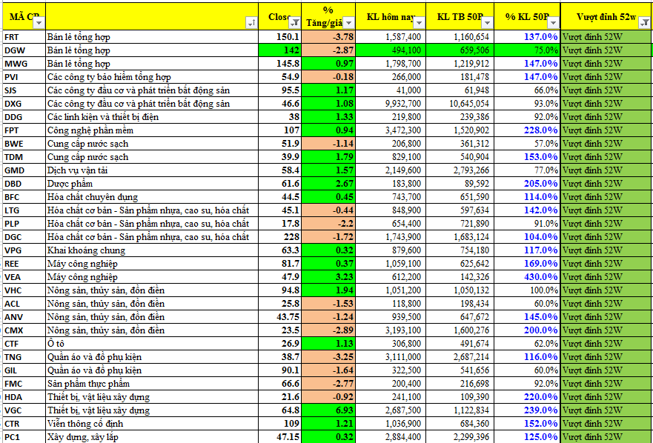Click the green DGW close price 142
The height and width of the screenshot is (443, 653).
280,50
